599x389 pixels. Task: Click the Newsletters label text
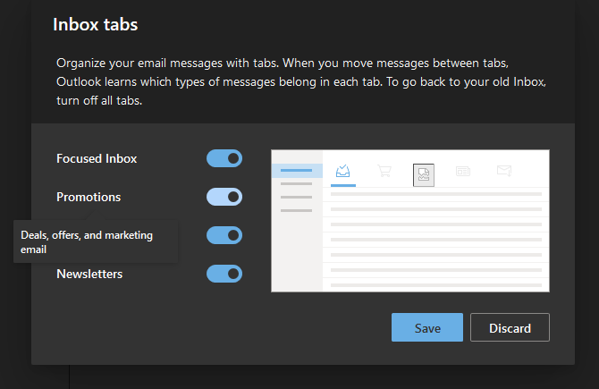coord(89,274)
